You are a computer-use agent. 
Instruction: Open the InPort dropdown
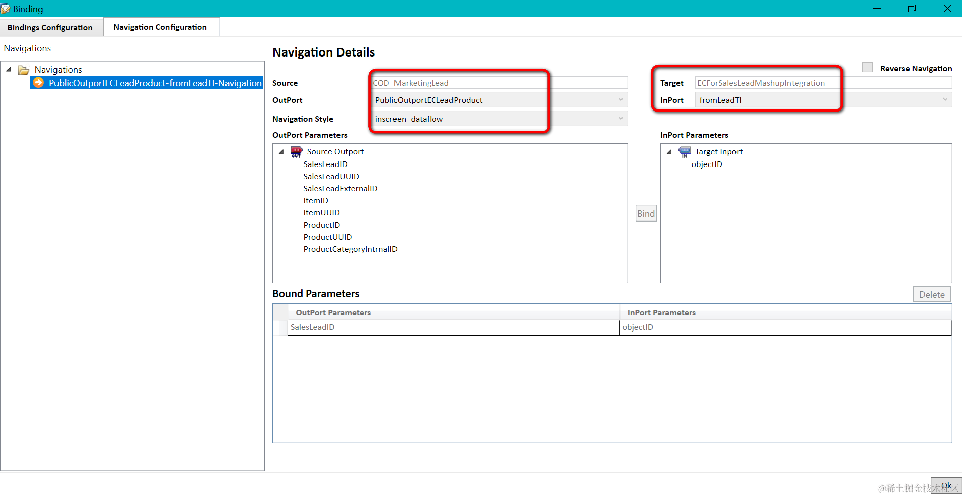tap(945, 100)
